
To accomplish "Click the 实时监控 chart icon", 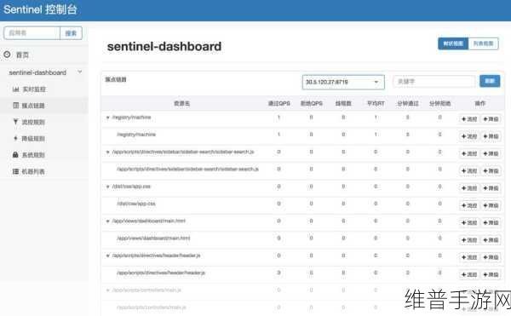I will (15, 89).
